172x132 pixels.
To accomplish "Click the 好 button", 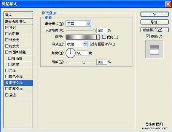I will (155, 14).
